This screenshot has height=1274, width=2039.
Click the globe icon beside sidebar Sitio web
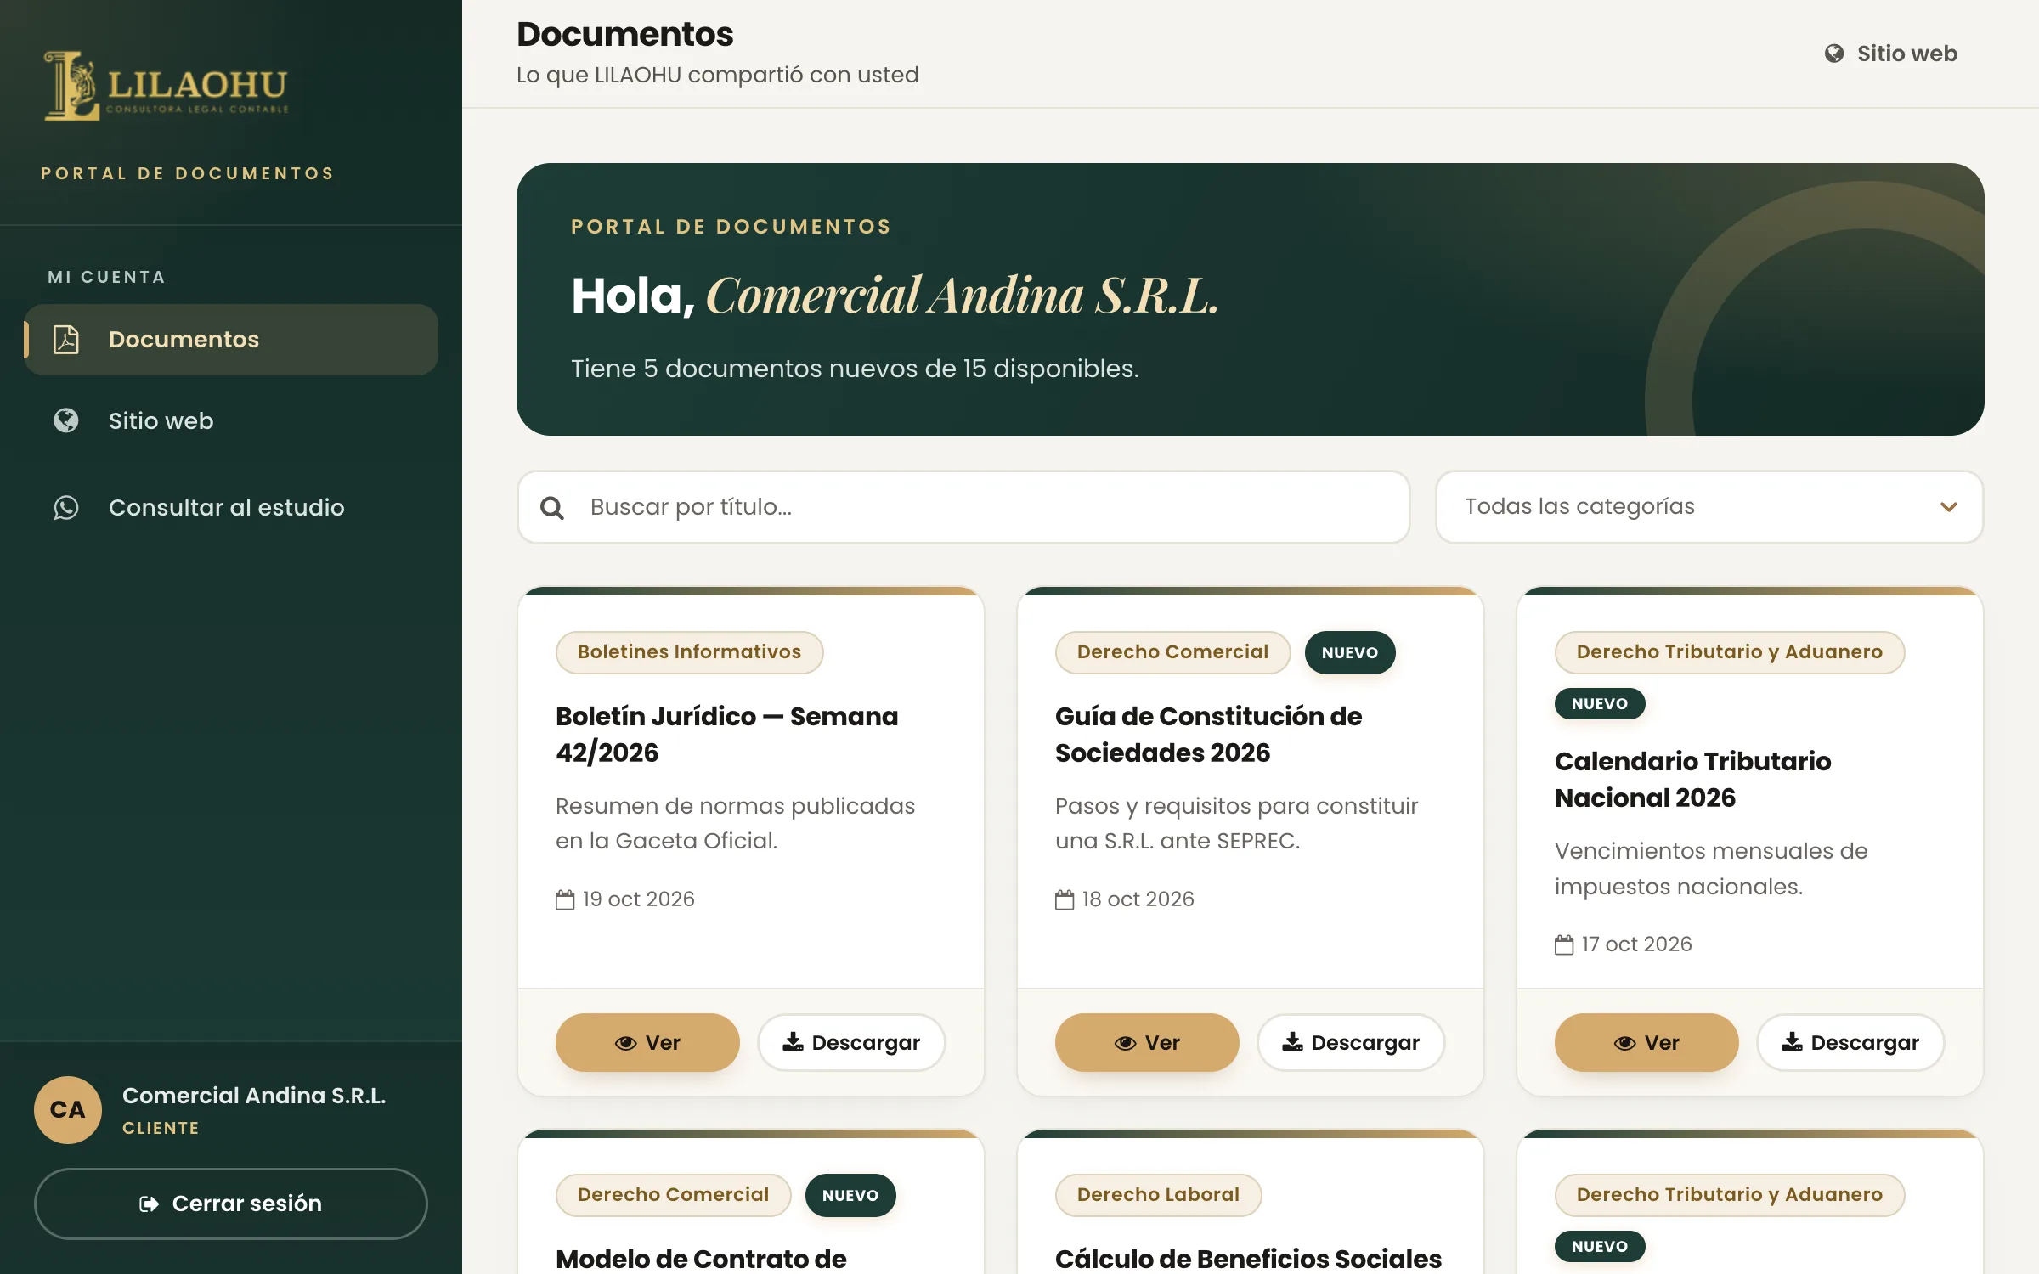coord(66,421)
